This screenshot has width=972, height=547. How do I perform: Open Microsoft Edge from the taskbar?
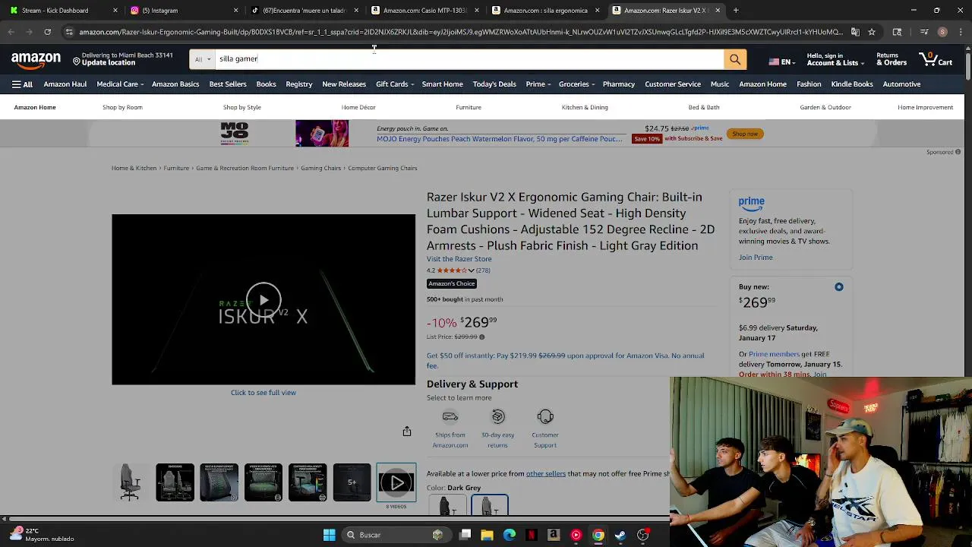510,535
